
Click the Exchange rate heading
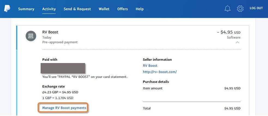click(x=53, y=87)
